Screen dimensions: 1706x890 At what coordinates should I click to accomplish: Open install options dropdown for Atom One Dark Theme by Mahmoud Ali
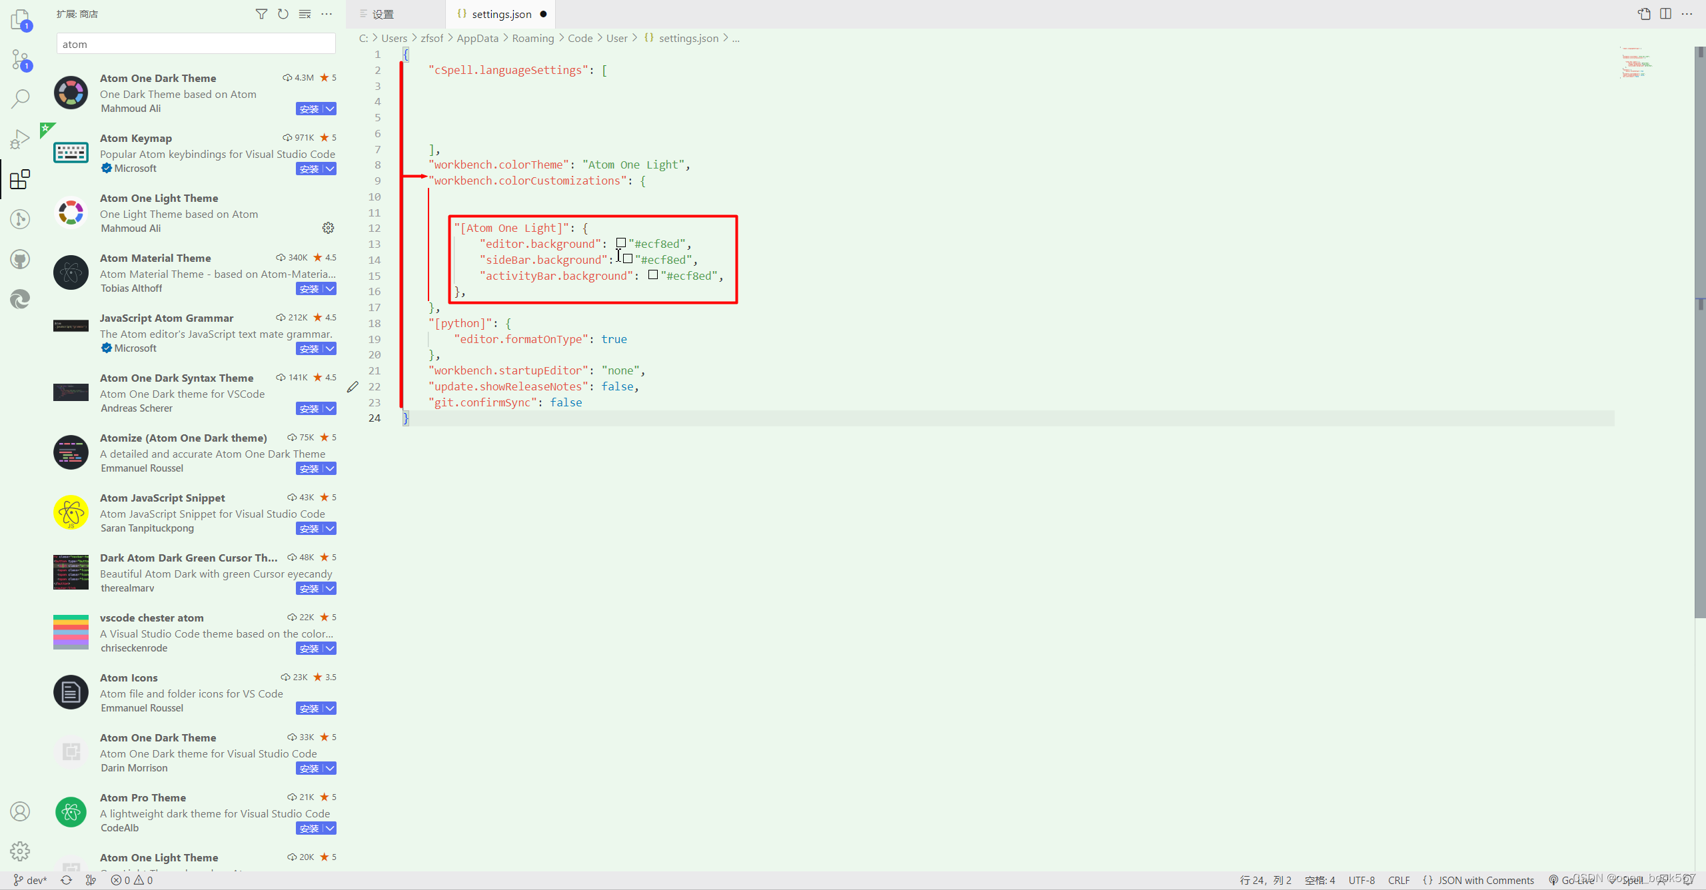click(x=330, y=109)
